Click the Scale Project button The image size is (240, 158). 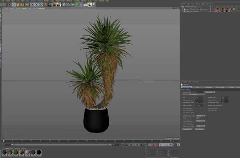click(x=194, y=95)
